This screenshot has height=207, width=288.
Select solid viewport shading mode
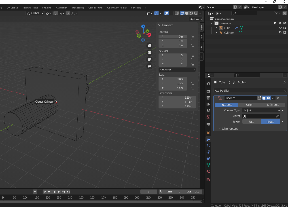(187, 13)
